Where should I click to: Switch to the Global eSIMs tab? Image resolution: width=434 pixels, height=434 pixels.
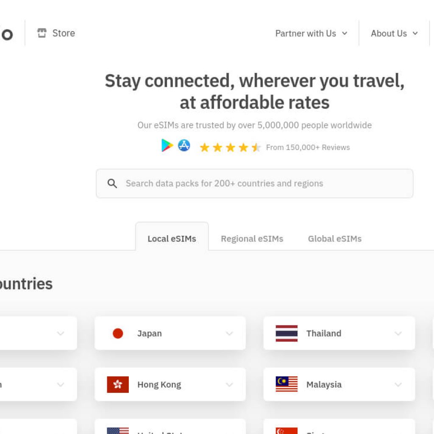pyautogui.click(x=334, y=239)
